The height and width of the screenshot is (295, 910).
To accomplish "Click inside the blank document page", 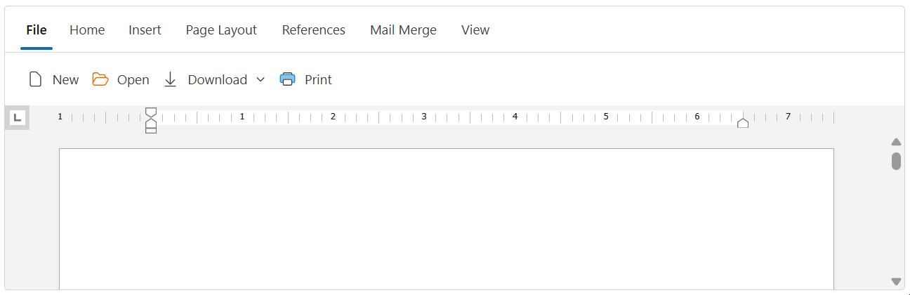I will [446, 218].
